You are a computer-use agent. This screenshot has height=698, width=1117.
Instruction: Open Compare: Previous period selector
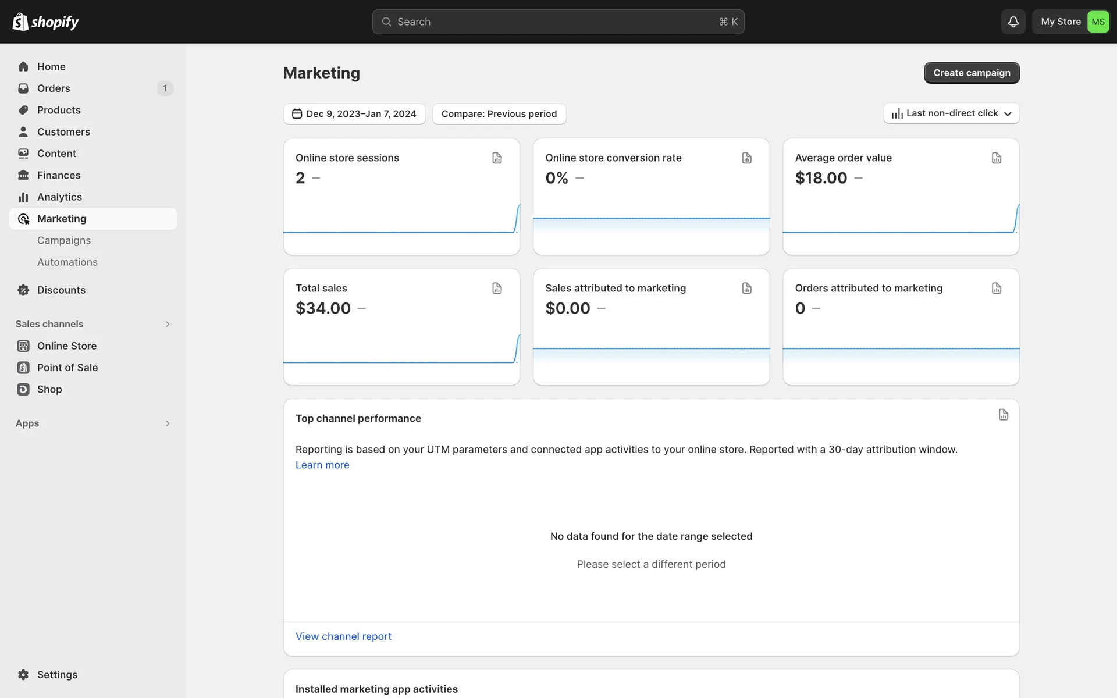coord(499,114)
